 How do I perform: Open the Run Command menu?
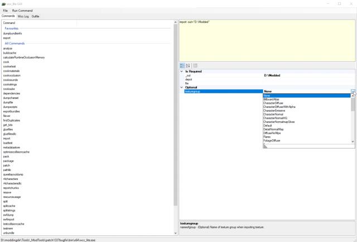(22, 11)
